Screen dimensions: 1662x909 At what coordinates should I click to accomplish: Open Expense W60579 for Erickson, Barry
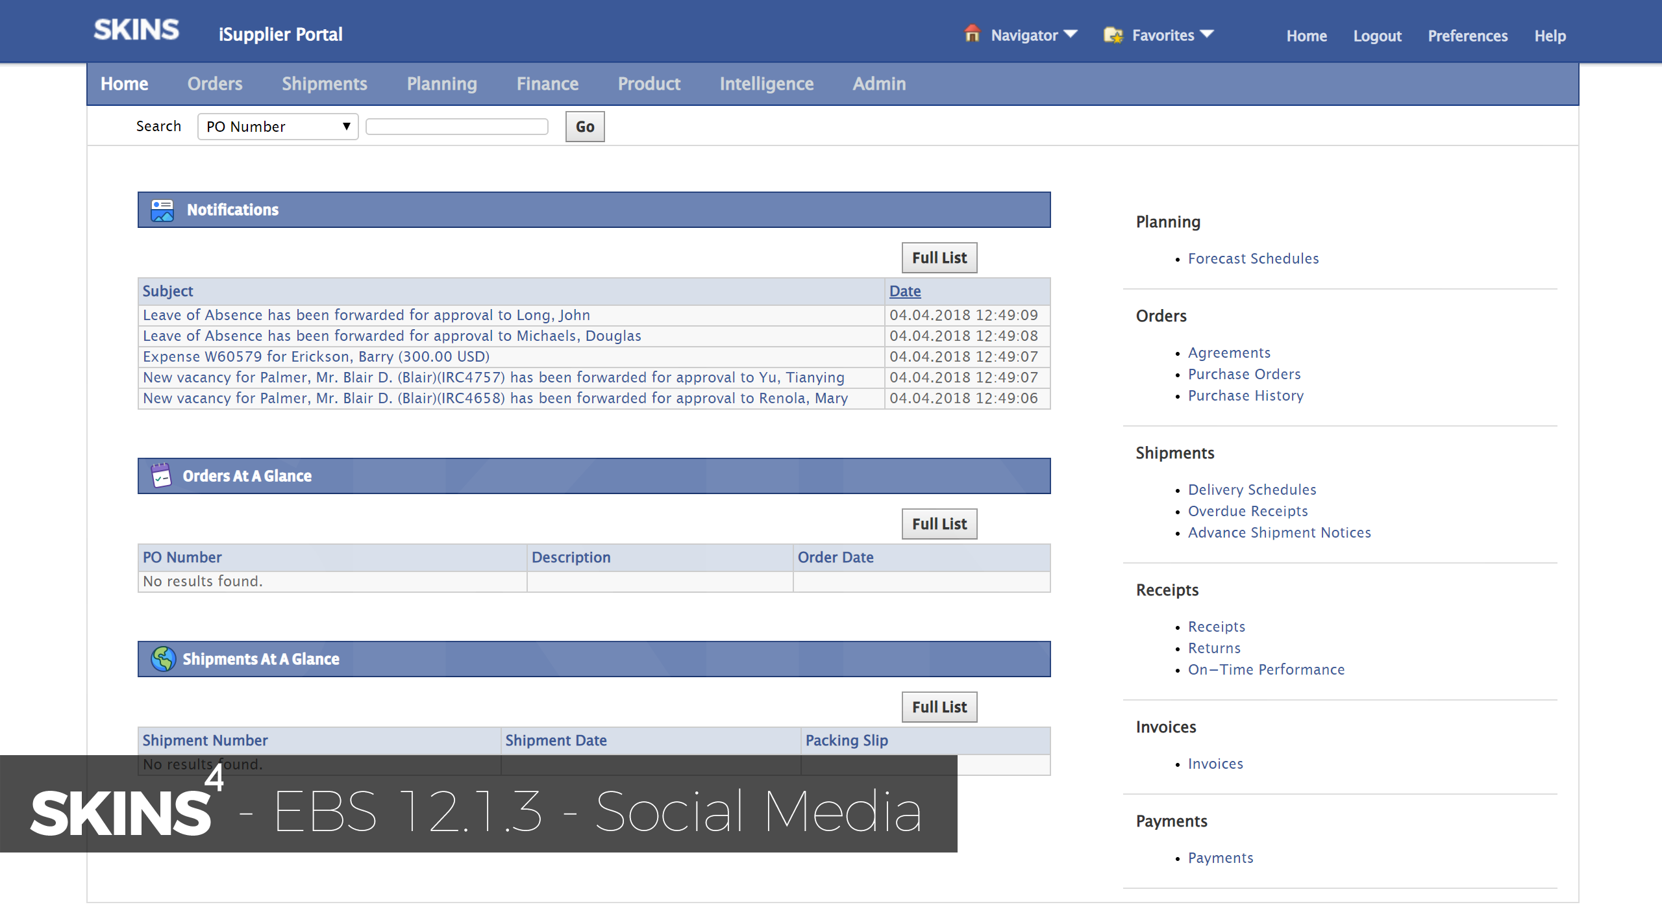[316, 356]
